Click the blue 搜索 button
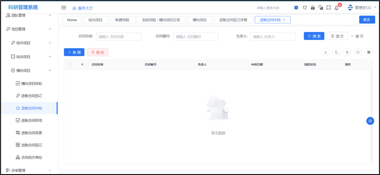The image size is (380, 175). tap(314, 36)
